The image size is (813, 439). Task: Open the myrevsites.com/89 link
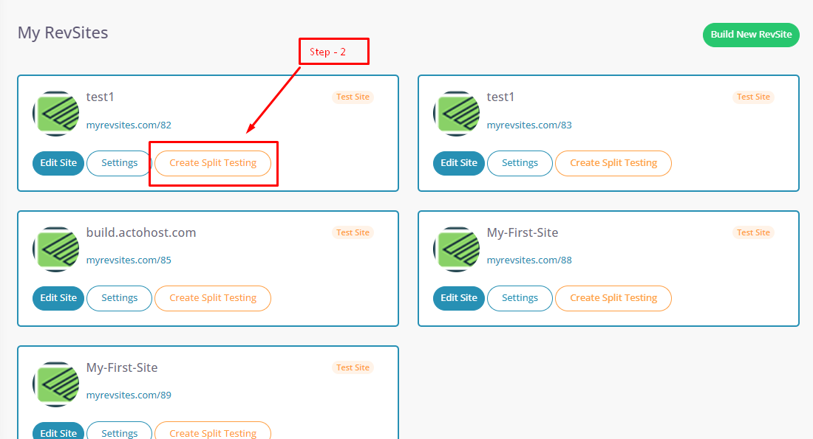pyautogui.click(x=129, y=395)
